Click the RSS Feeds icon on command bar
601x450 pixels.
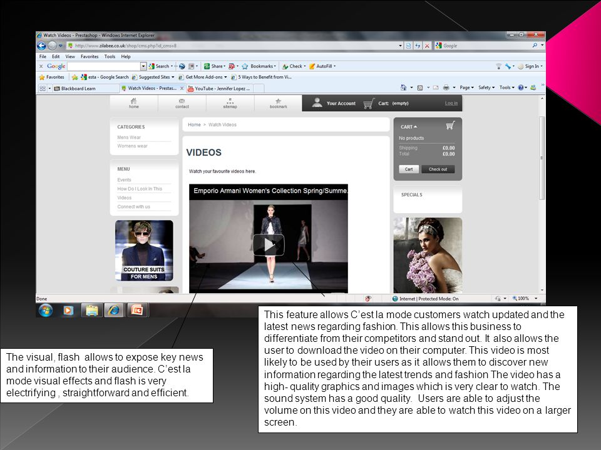coord(419,87)
